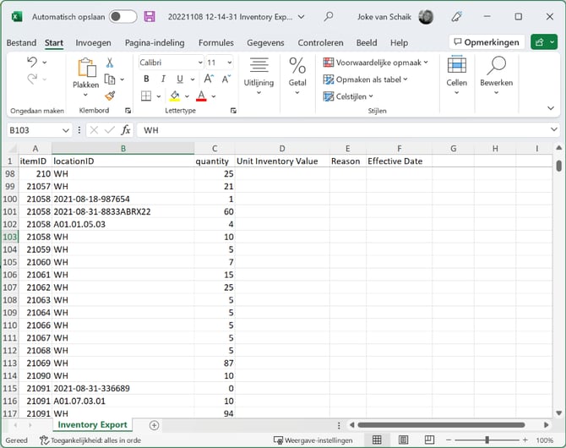Open the font size dropdown

(x=231, y=63)
